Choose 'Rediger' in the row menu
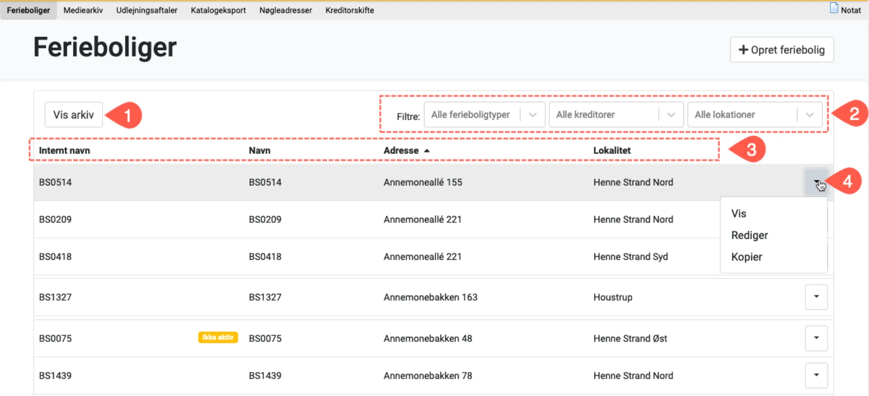The height and width of the screenshot is (396, 869). pyautogui.click(x=749, y=235)
